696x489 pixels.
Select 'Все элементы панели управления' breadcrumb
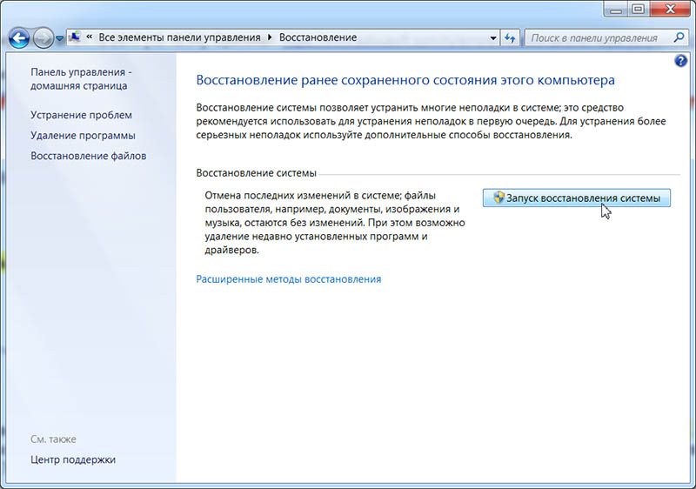click(179, 38)
